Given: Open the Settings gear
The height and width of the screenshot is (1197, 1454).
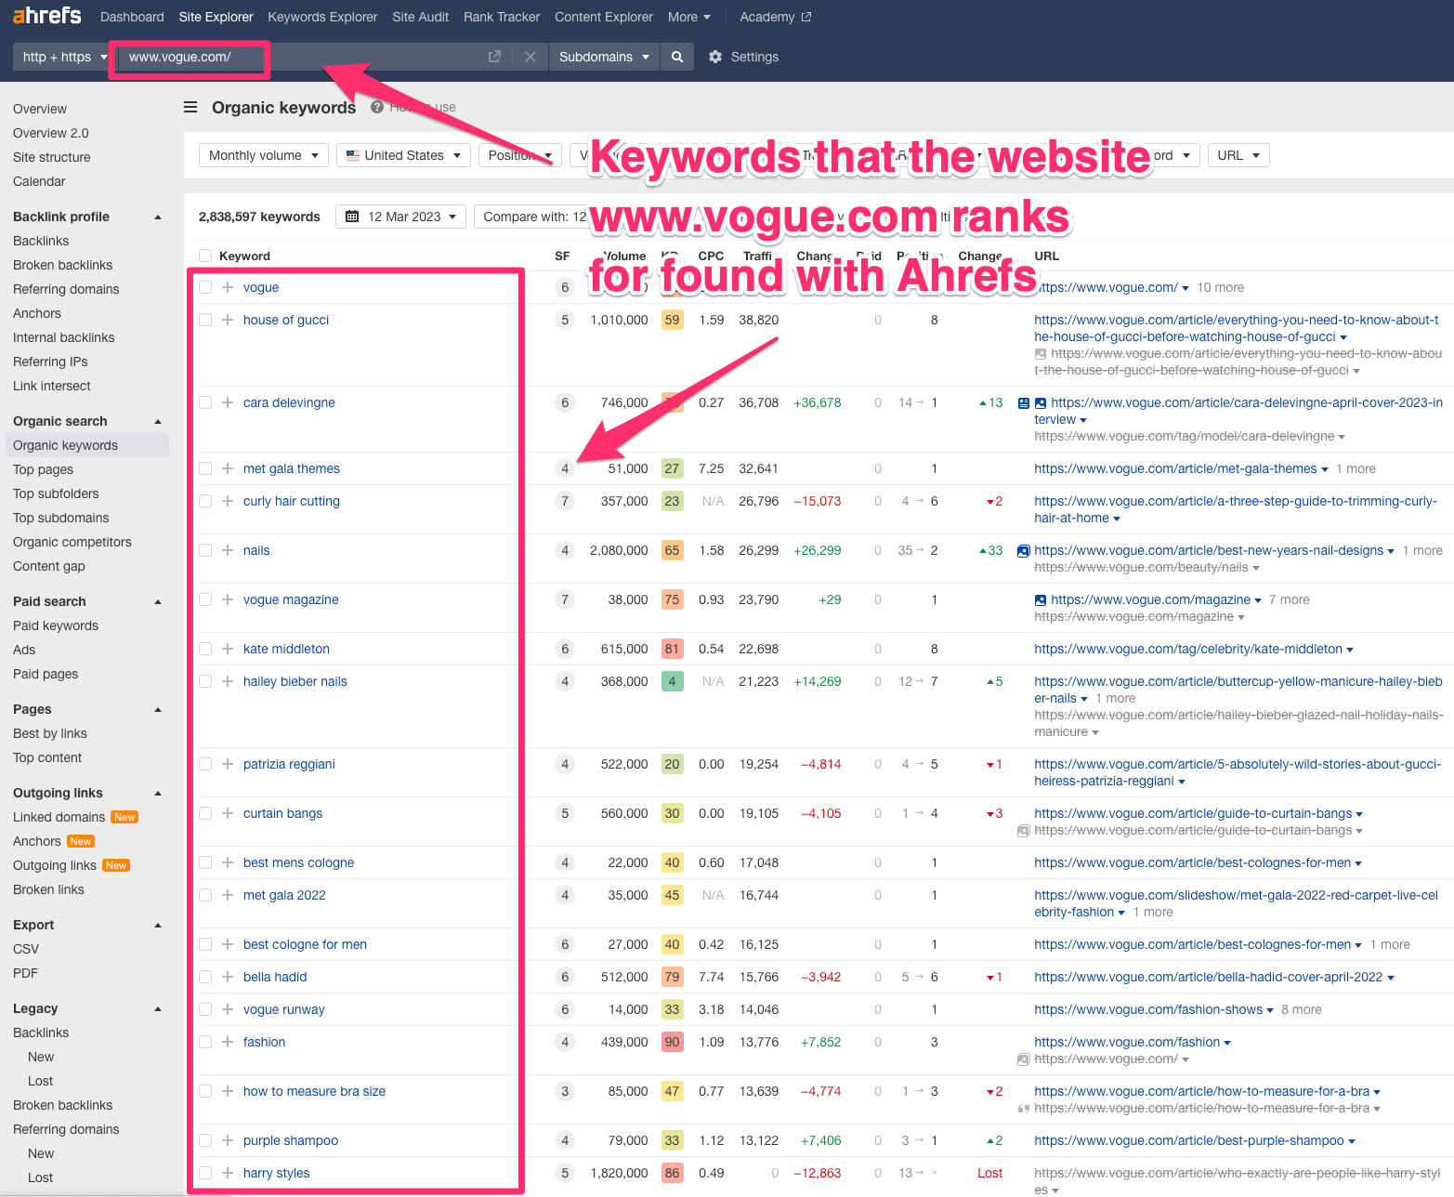Looking at the screenshot, I should point(714,57).
